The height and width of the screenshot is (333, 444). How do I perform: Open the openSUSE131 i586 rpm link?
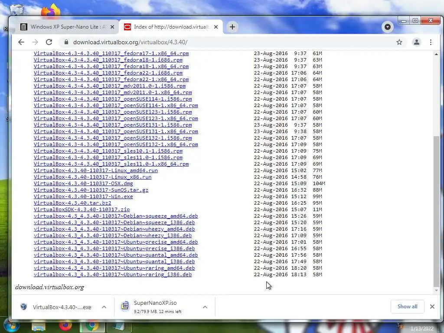113,125
